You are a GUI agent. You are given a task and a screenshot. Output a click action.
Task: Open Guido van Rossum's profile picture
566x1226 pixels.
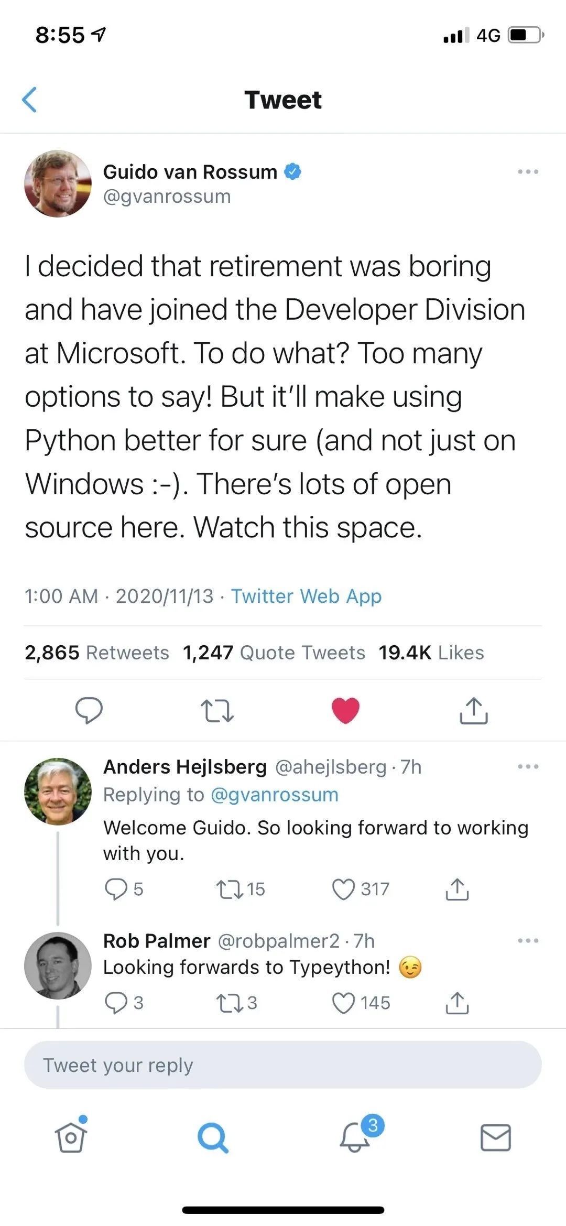click(58, 184)
